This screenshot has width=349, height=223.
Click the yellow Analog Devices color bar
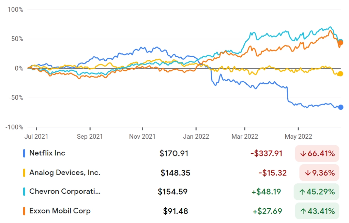(x=24, y=173)
